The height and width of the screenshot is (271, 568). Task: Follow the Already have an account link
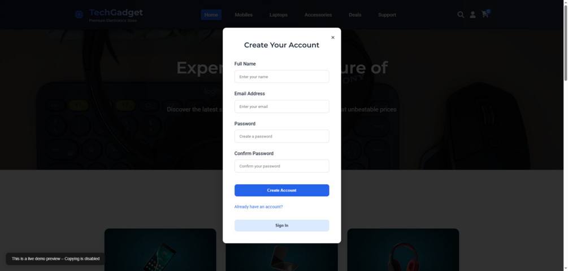[x=258, y=207]
